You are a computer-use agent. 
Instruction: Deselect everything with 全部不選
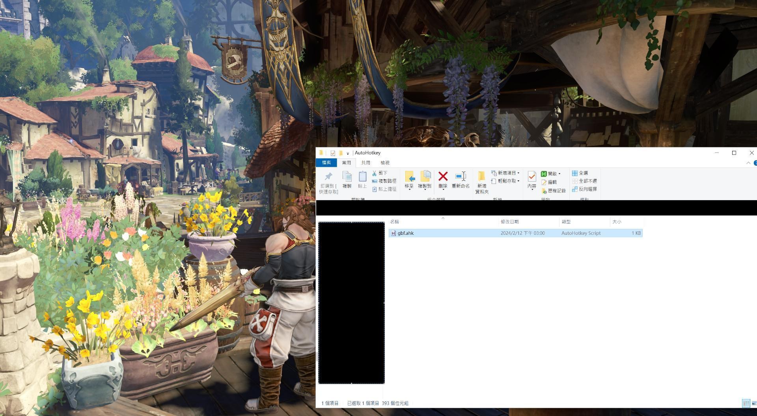click(584, 181)
